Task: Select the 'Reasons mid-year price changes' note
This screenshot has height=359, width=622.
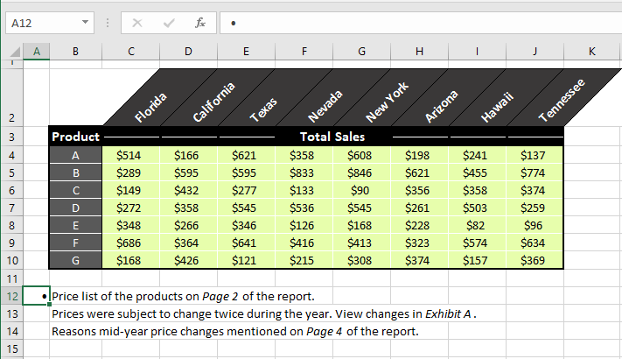Action: click(x=234, y=331)
